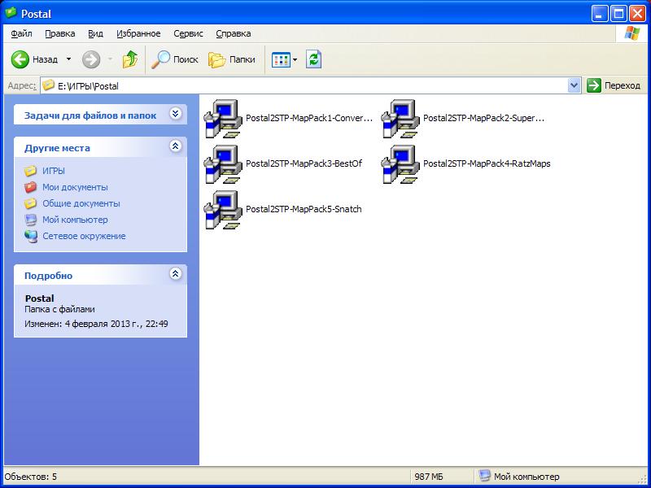The width and height of the screenshot is (651, 488).
Task: Open Сетевое окружение link
Action: tap(84, 236)
